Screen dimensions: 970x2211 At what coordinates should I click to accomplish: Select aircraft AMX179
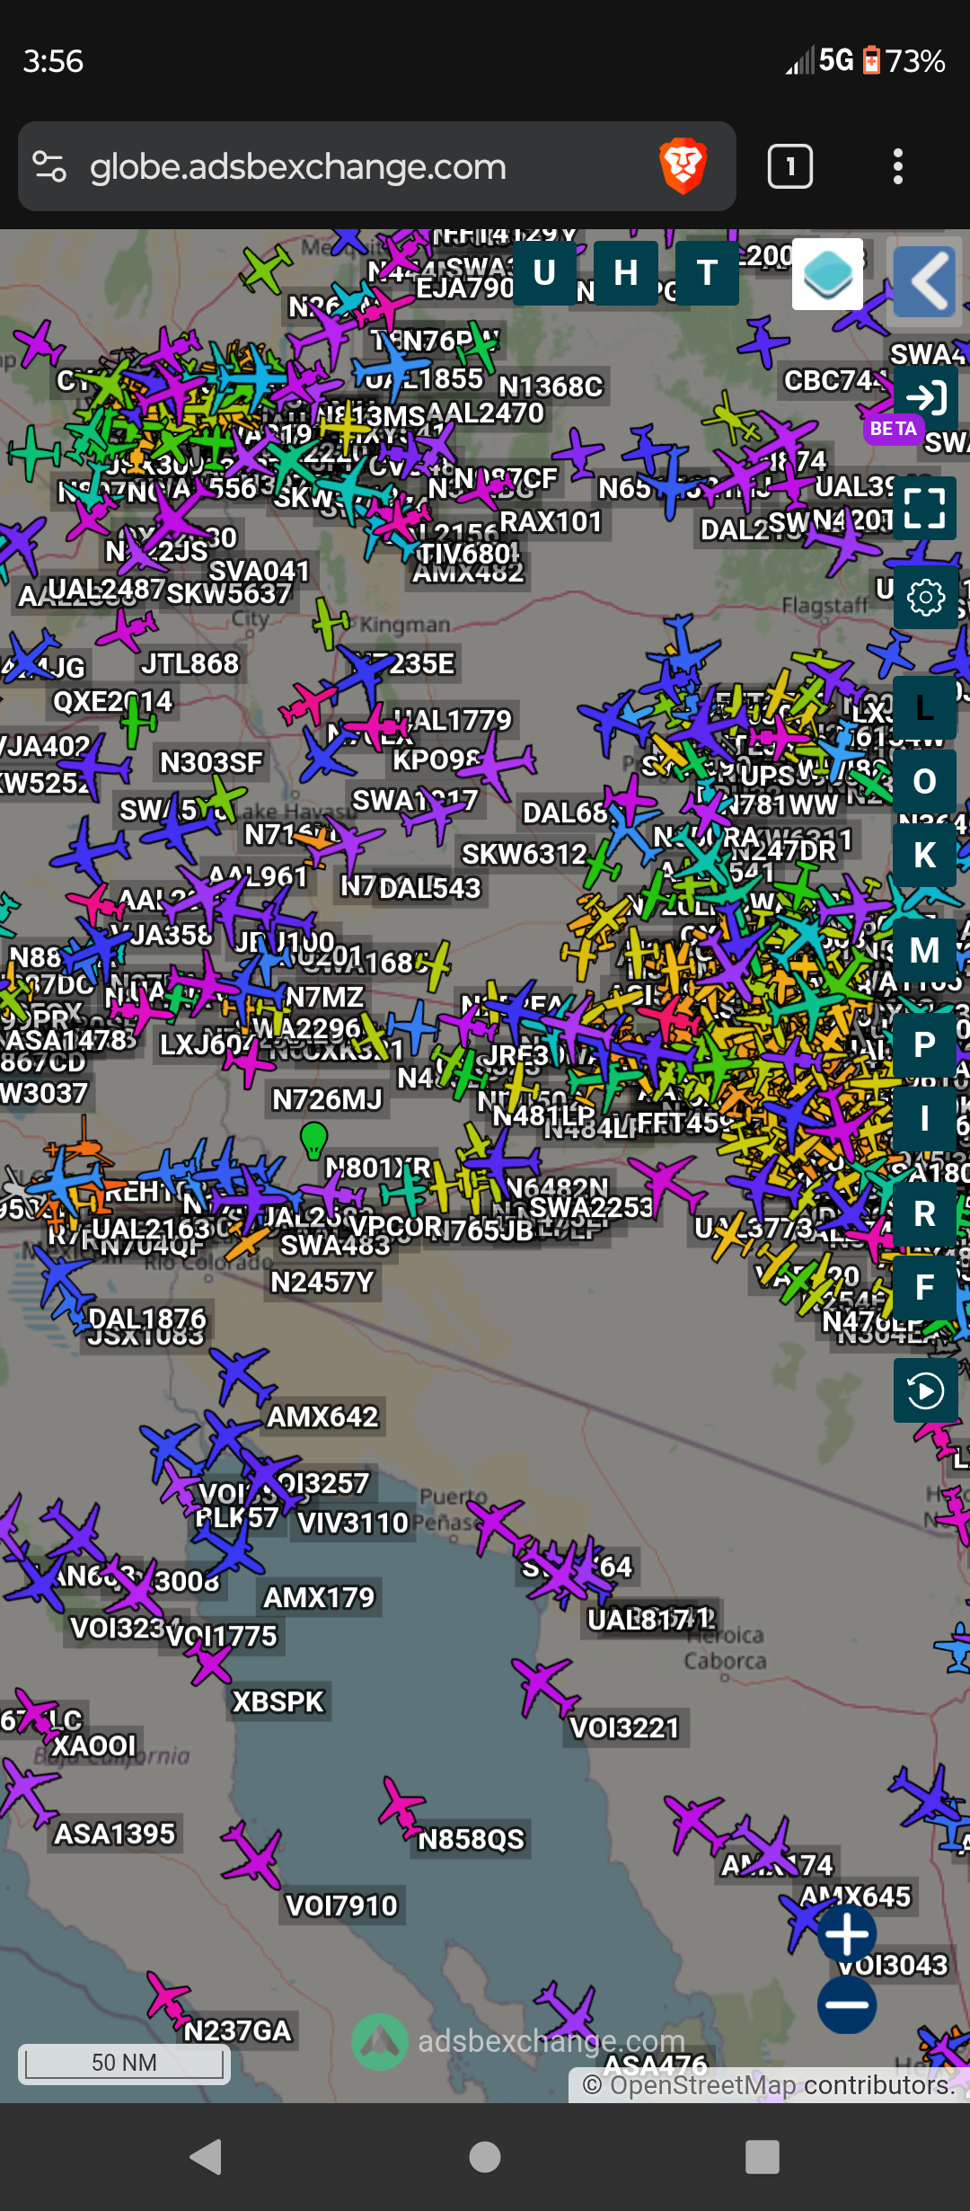point(318,1597)
